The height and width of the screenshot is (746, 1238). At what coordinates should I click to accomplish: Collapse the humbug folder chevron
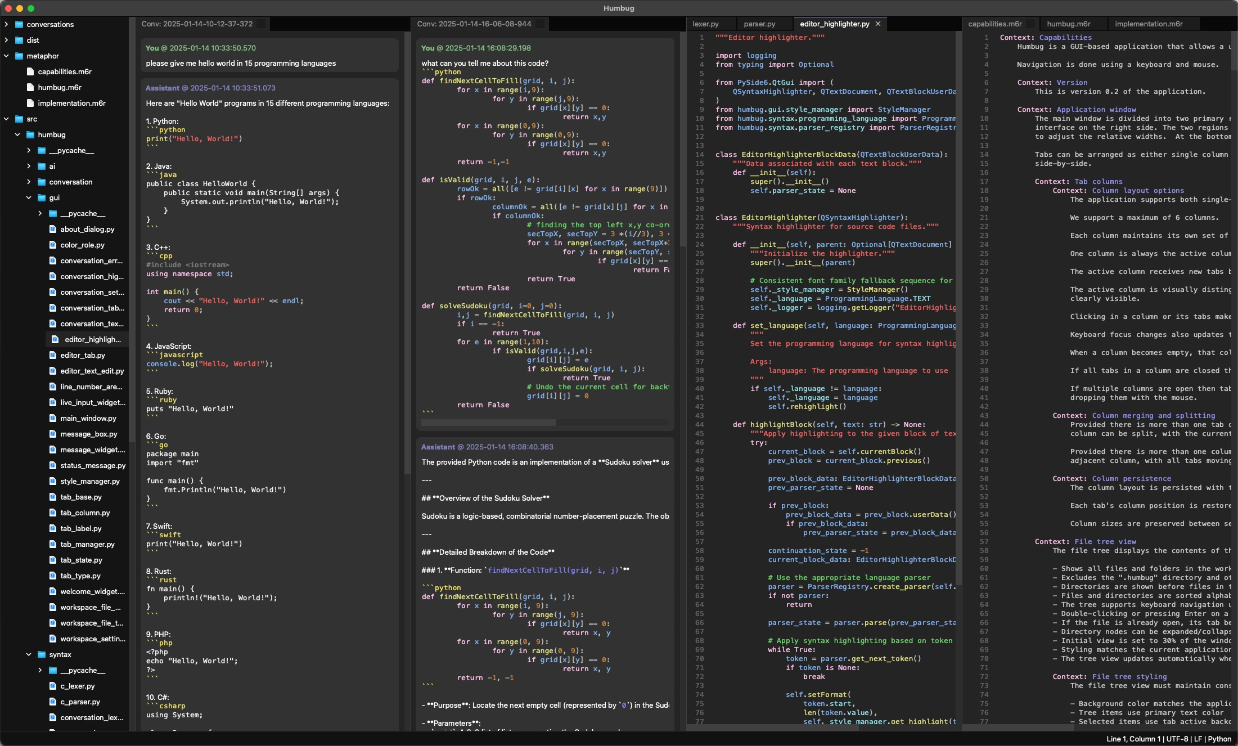pyautogui.click(x=17, y=134)
